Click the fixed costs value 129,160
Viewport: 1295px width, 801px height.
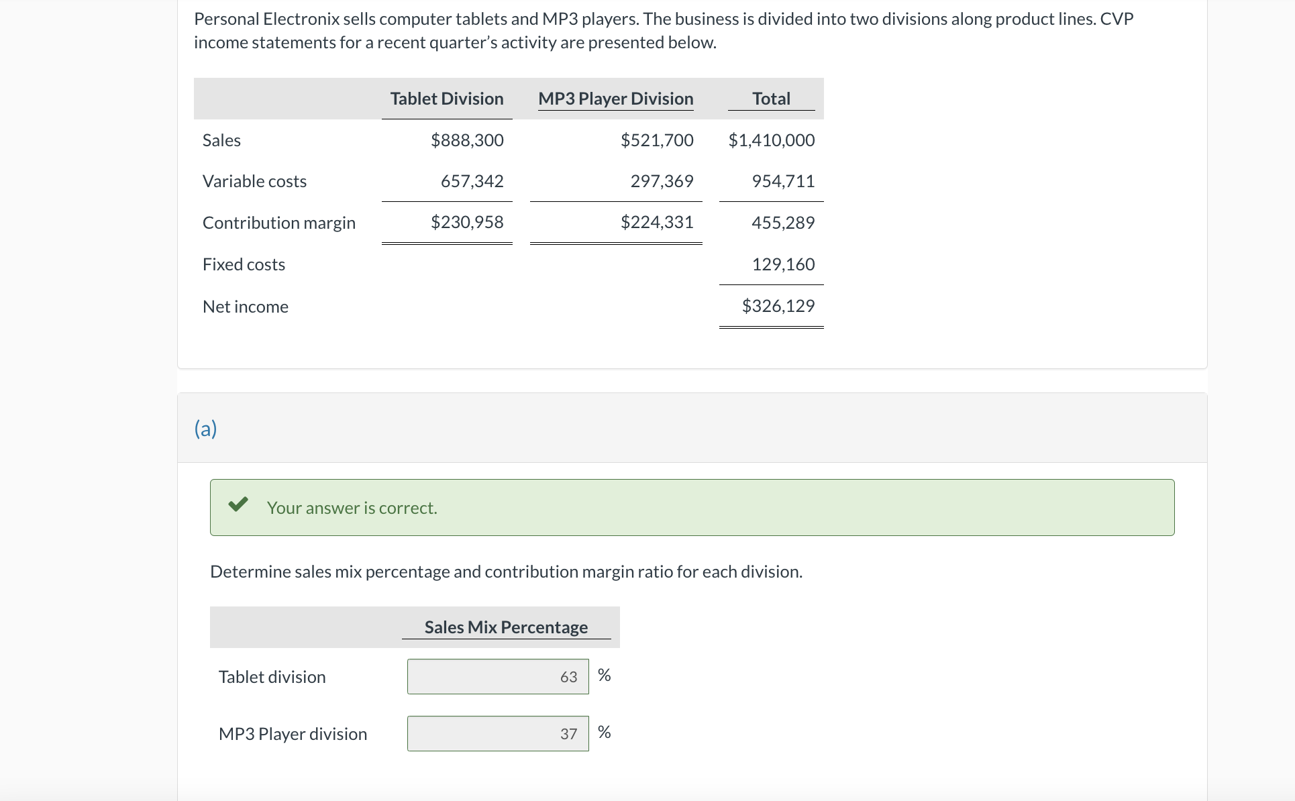(783, 264)
